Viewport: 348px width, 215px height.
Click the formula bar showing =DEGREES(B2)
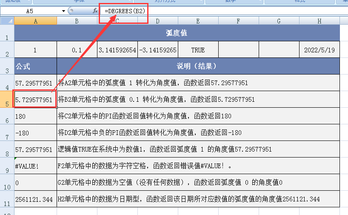[224, 11]
